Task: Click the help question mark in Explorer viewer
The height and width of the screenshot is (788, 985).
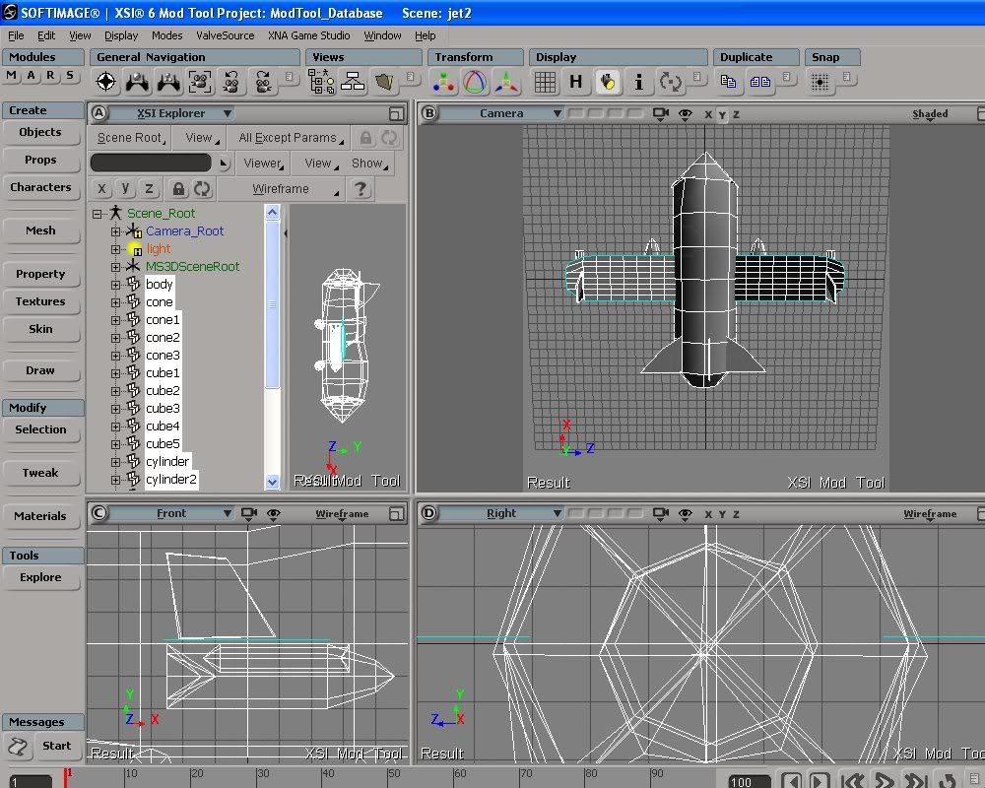Action: (360, 189)
